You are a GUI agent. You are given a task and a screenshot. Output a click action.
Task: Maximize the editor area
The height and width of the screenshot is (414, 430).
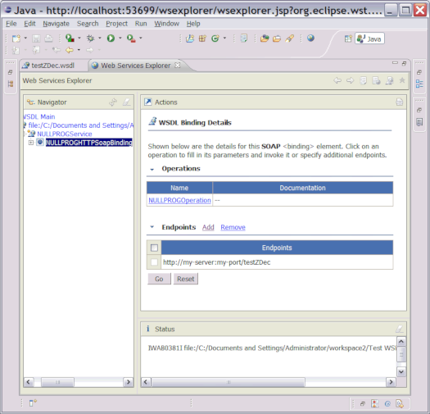(x=404, y=63)
